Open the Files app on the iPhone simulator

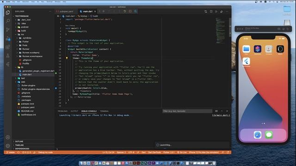[x=246, y=49]
